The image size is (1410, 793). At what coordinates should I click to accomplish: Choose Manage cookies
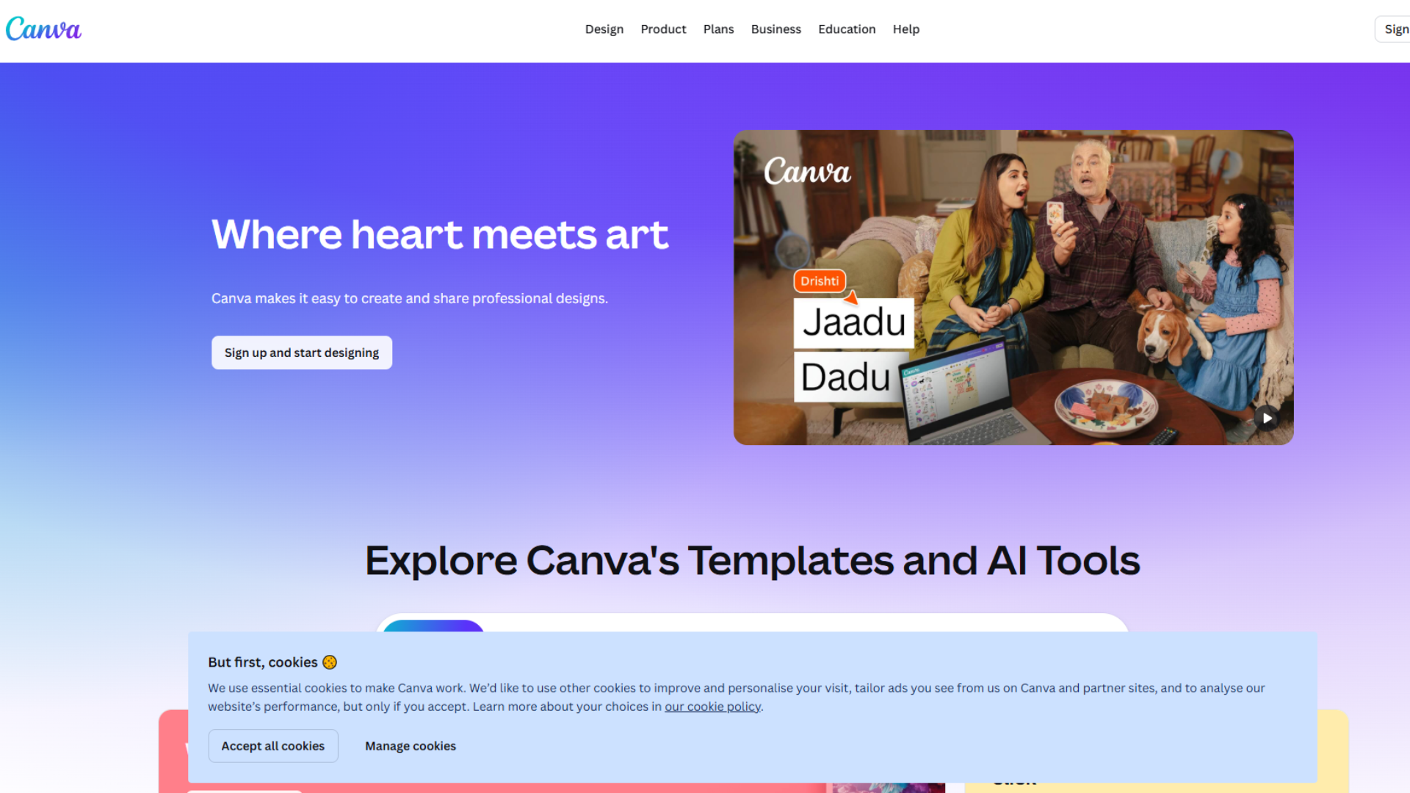pos(410,745)
